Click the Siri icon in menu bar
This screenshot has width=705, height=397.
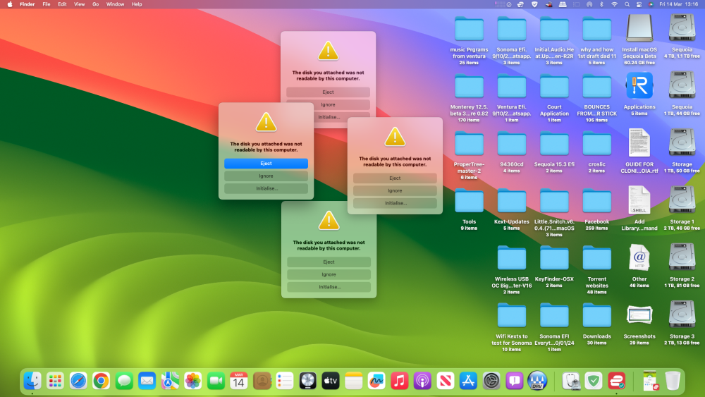point(651,4)
